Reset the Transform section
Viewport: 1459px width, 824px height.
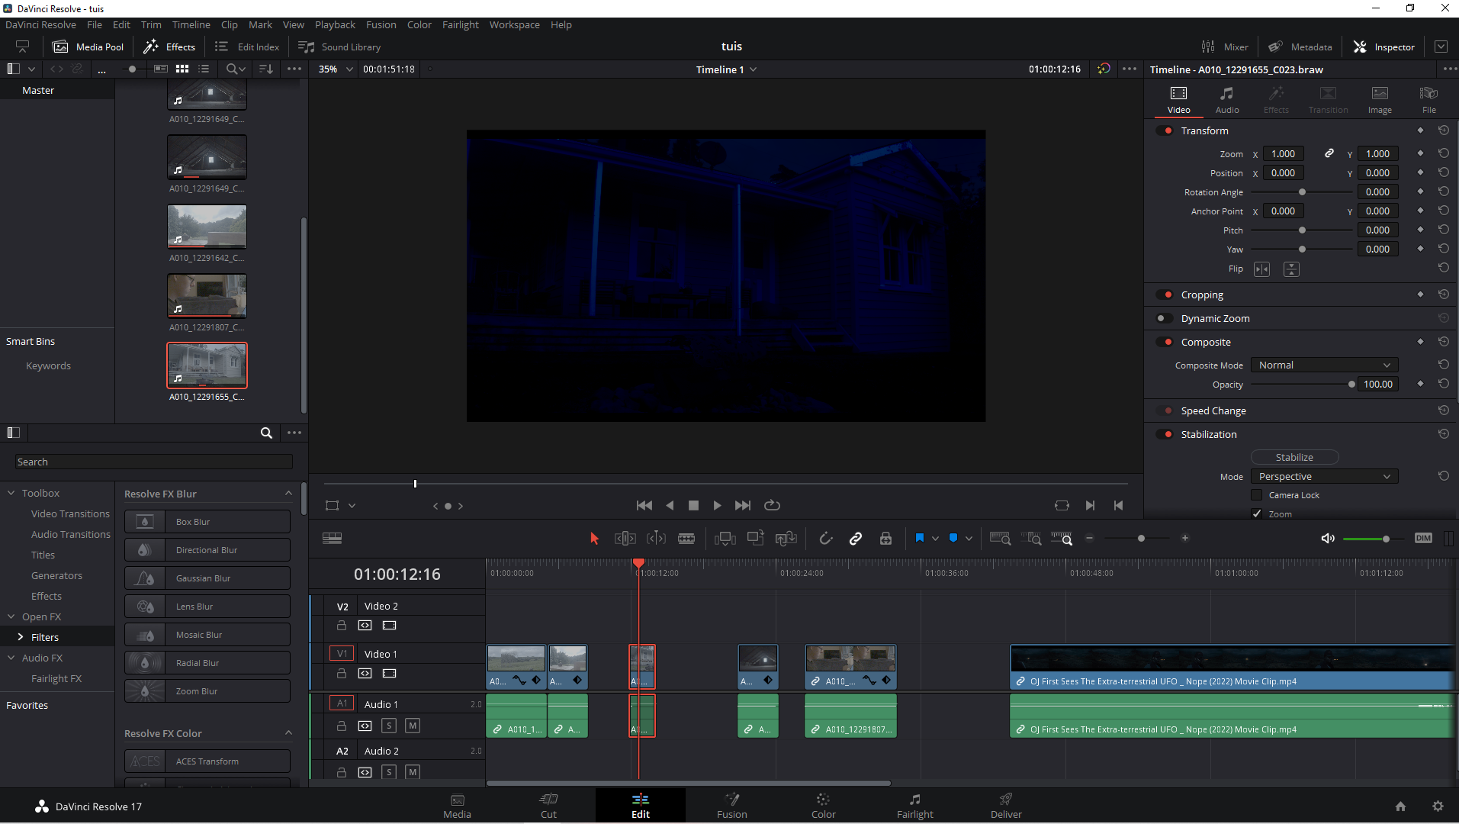[1444, 130]
